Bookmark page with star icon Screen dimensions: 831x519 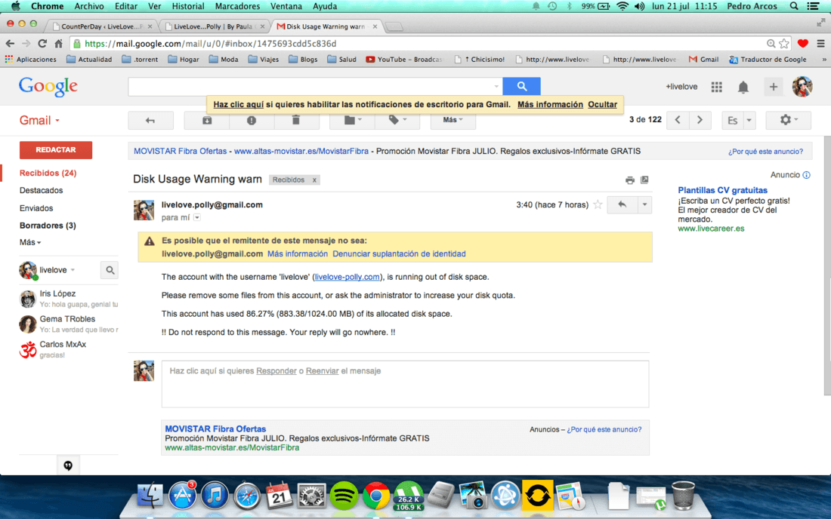784,44
